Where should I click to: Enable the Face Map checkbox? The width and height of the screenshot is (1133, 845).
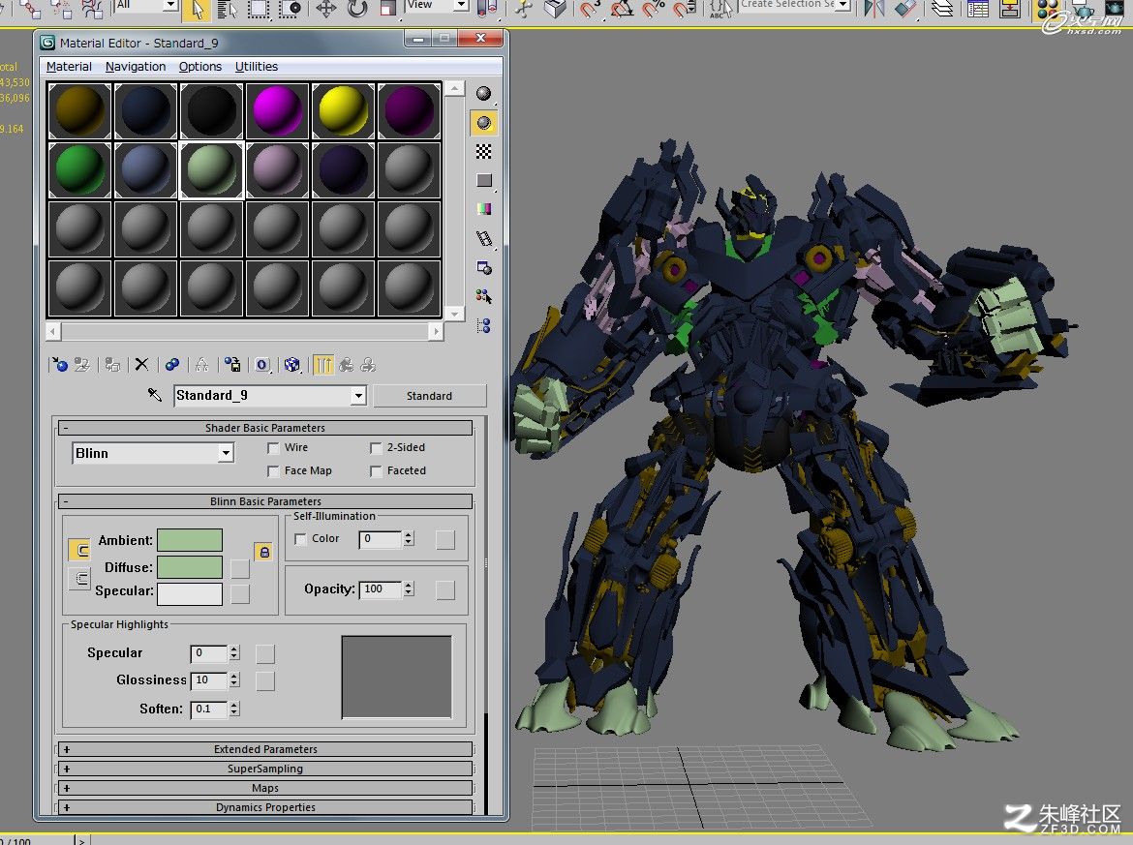point(273,470)
